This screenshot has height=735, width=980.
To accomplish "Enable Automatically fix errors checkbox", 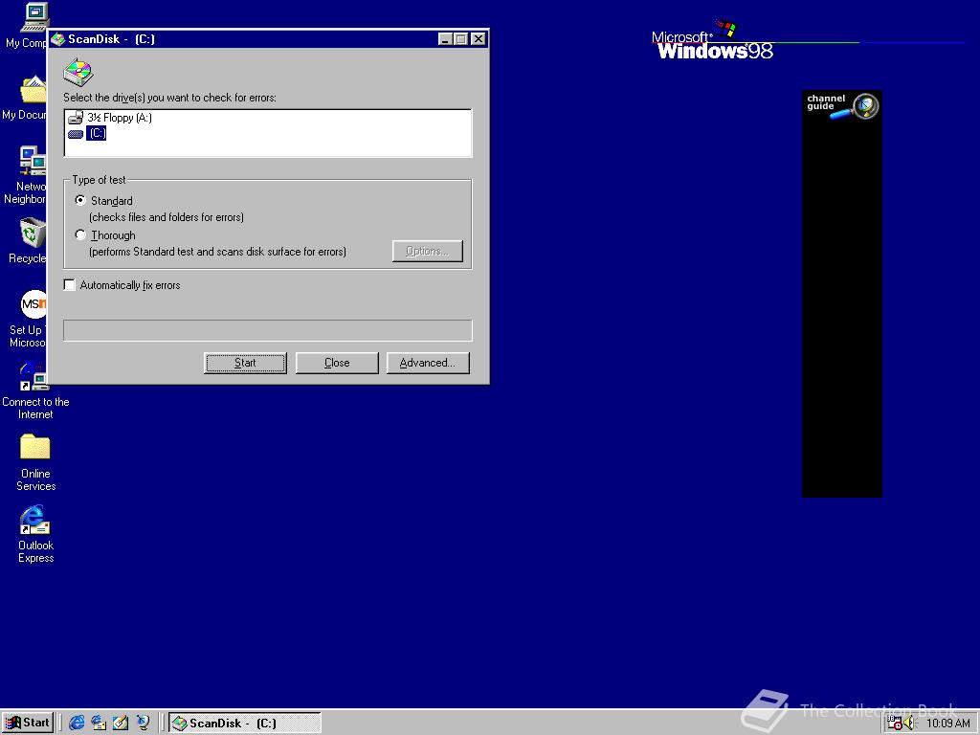I will (69, 285).
